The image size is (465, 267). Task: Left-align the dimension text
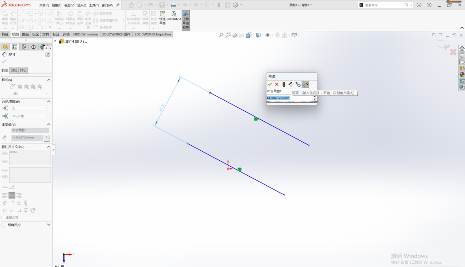(5, 195)
